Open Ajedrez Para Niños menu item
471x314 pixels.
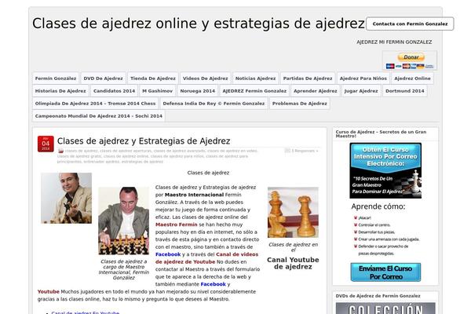tap(363, 78)
